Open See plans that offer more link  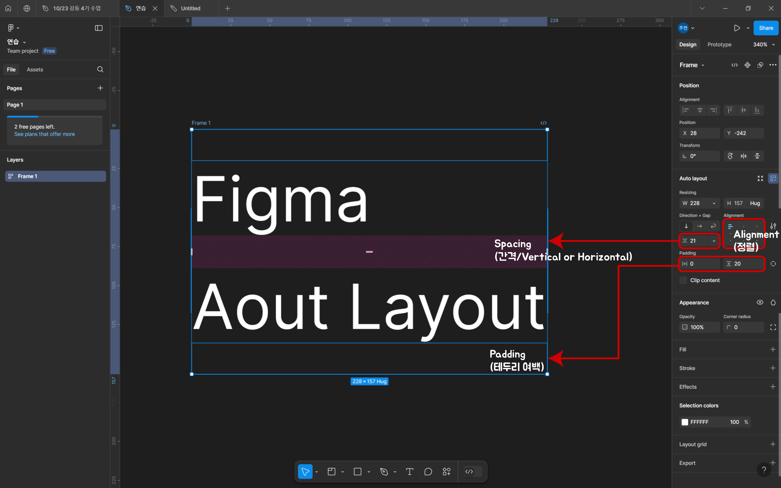(45, 134)
